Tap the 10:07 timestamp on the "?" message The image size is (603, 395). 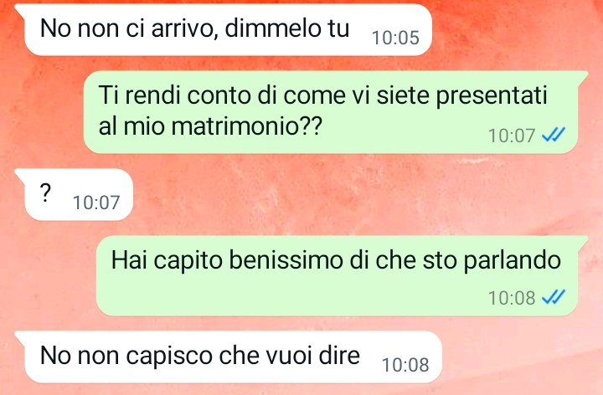pyautogui.click(x=96, y=203)
